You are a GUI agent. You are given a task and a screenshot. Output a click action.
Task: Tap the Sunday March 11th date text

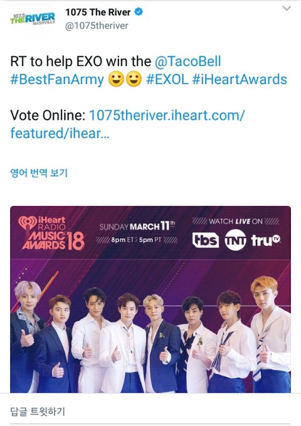137,226
